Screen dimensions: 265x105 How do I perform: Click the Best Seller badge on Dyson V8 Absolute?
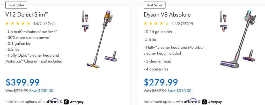(154, 5)
